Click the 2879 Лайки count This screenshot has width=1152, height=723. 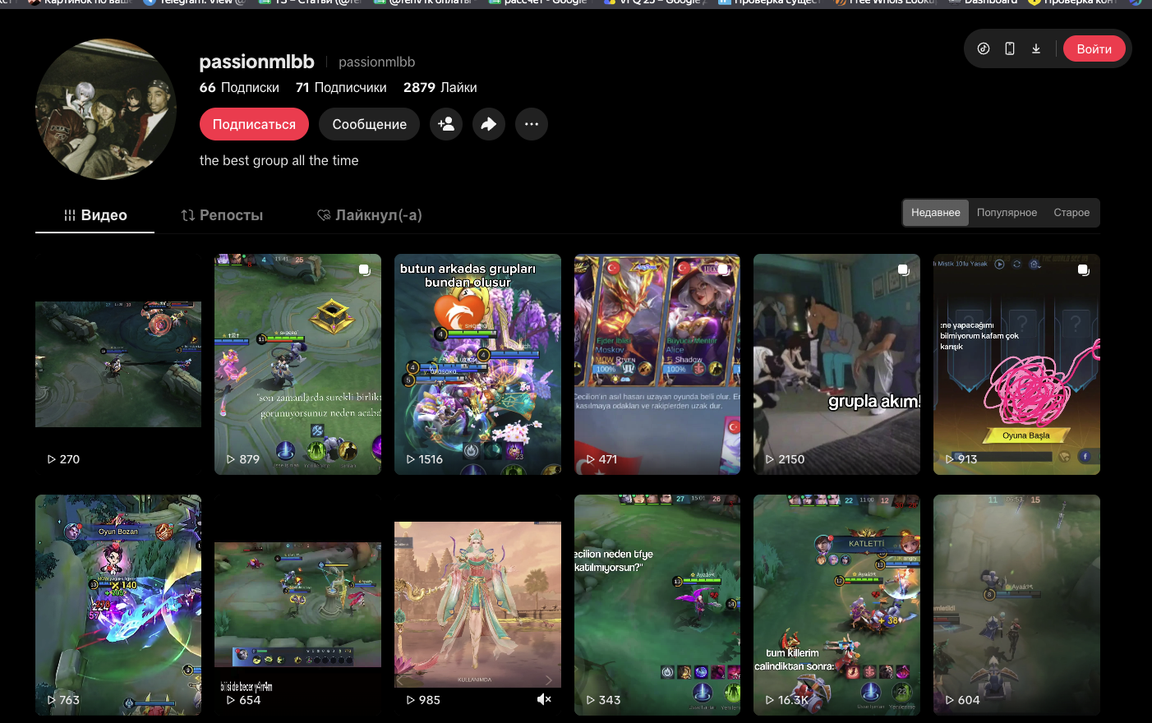440,87
